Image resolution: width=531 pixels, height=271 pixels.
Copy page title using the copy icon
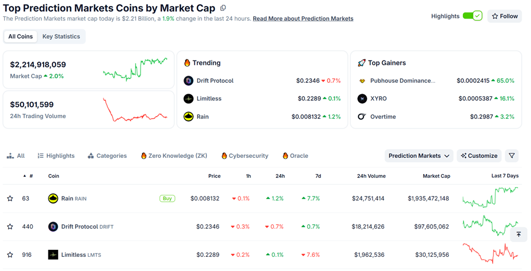[223, 8]
